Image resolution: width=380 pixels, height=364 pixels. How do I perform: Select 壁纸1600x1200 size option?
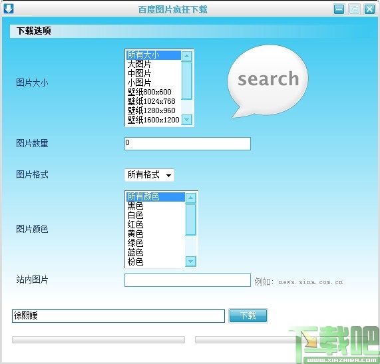tap(154, 120)
